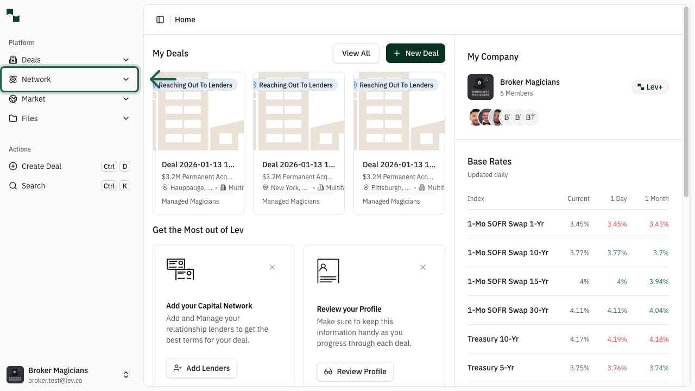This screenshot has width=695, height=391.
Task: Click the Lev logo at top of sidebar
Action: (12, 15)
